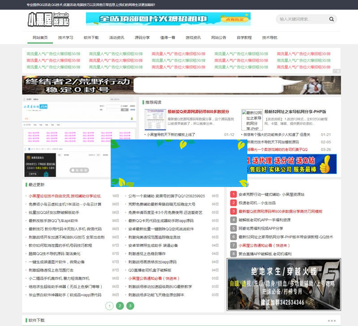This screenshot has height=326, width=358.
Task: Open the 源码分享 navigation tab
Action: pos(142,38)
